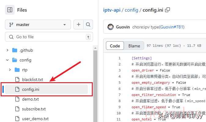This screenshot has height=122, width=206.
Task: Click open_hotel = True line
Action: (x=148, y=119)
